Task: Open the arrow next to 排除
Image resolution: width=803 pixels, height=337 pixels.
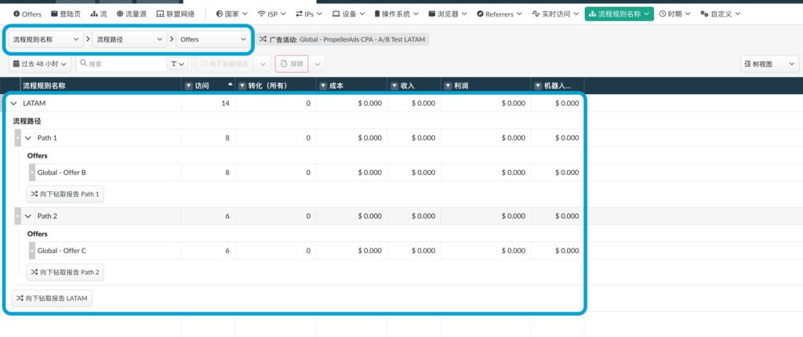Action: [317, 64]
